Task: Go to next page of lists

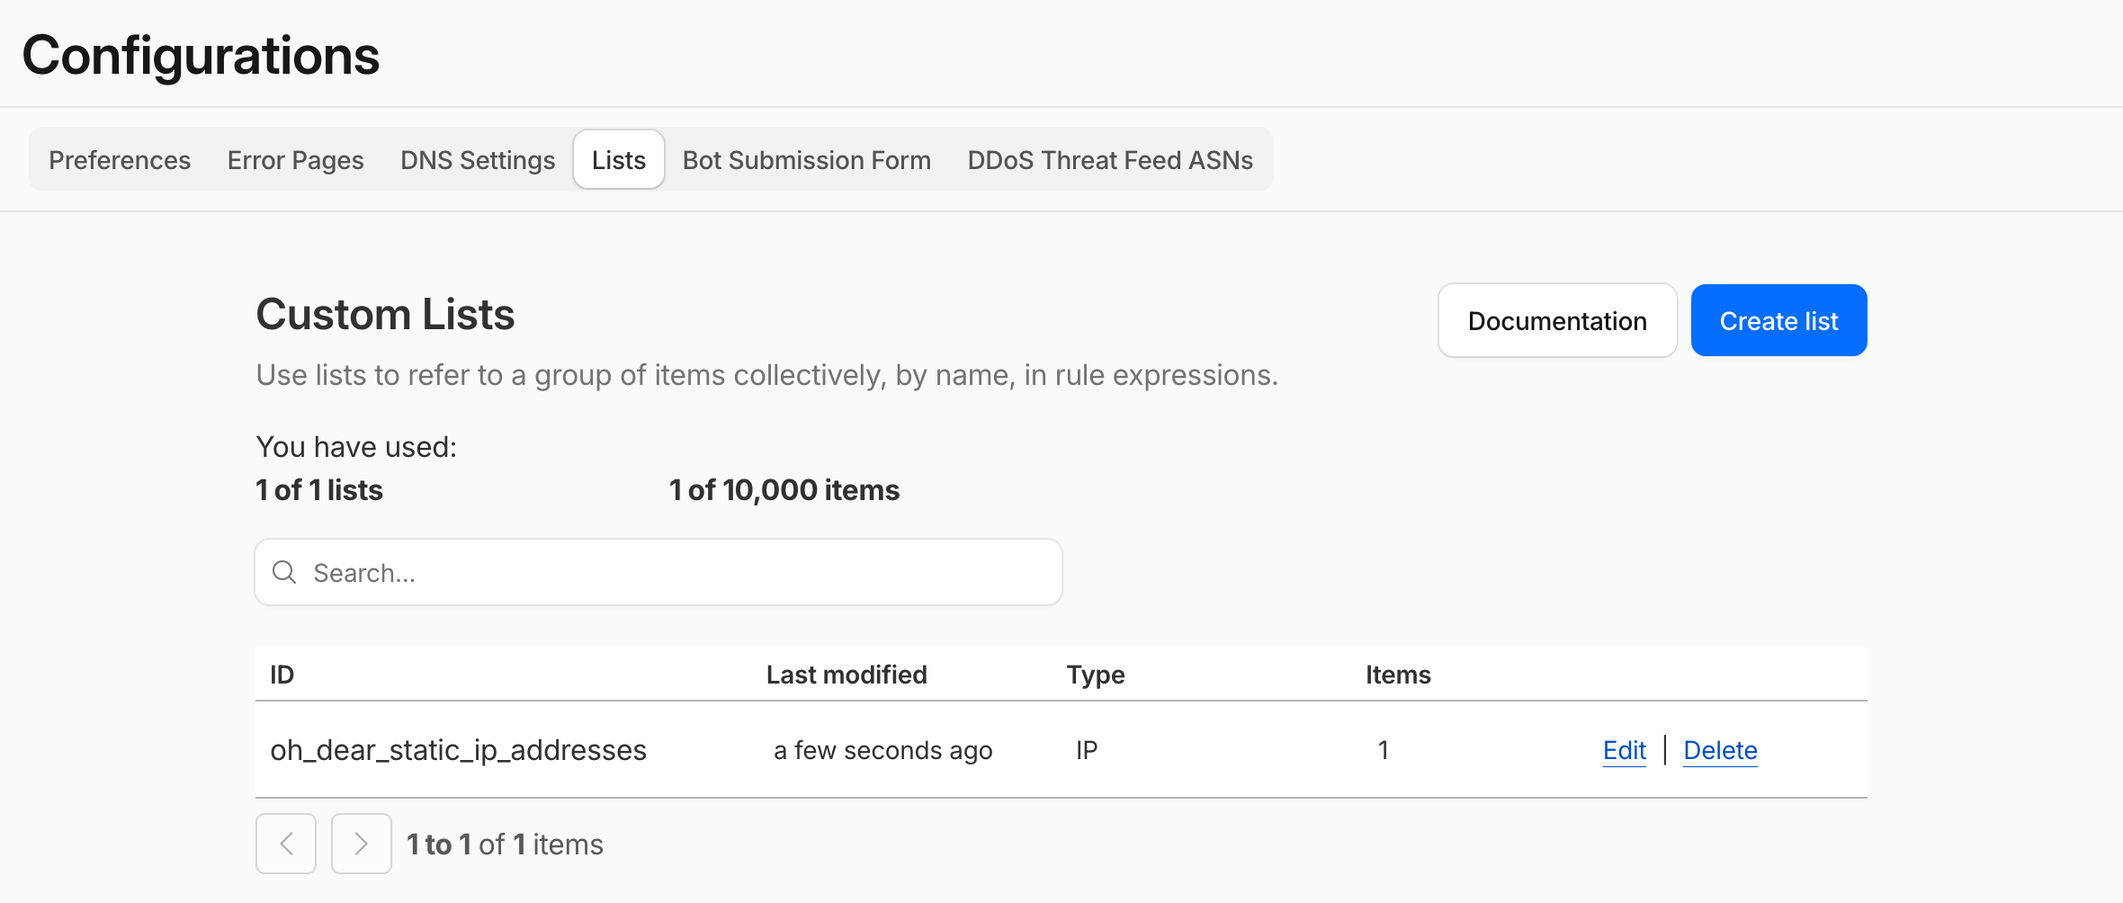Action: (x=361, y=844)
